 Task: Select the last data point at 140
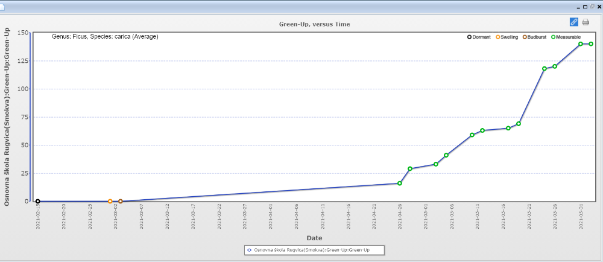(x=591, y=44)
